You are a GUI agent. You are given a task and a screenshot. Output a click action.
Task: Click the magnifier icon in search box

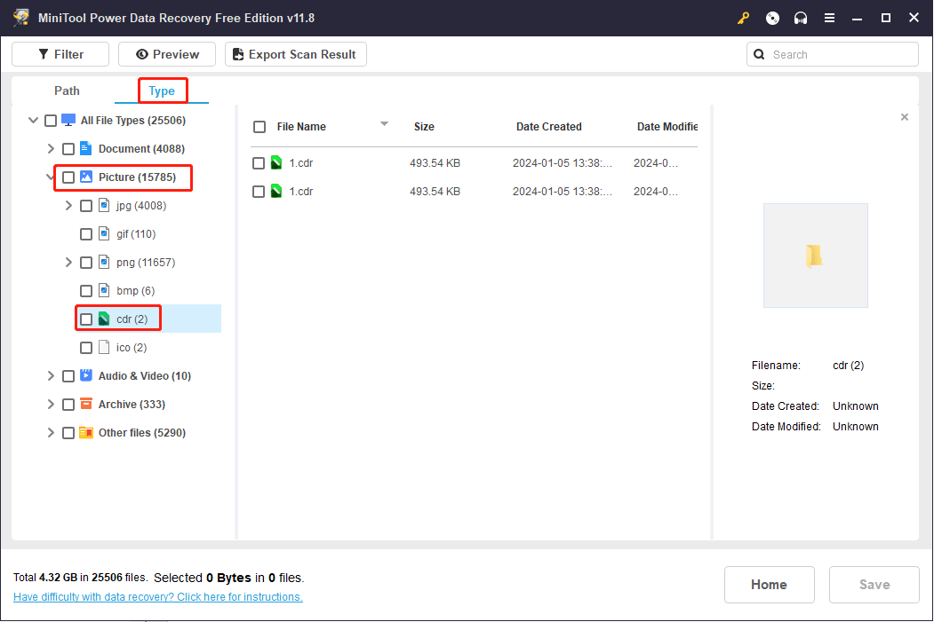(x=759, y=54)
